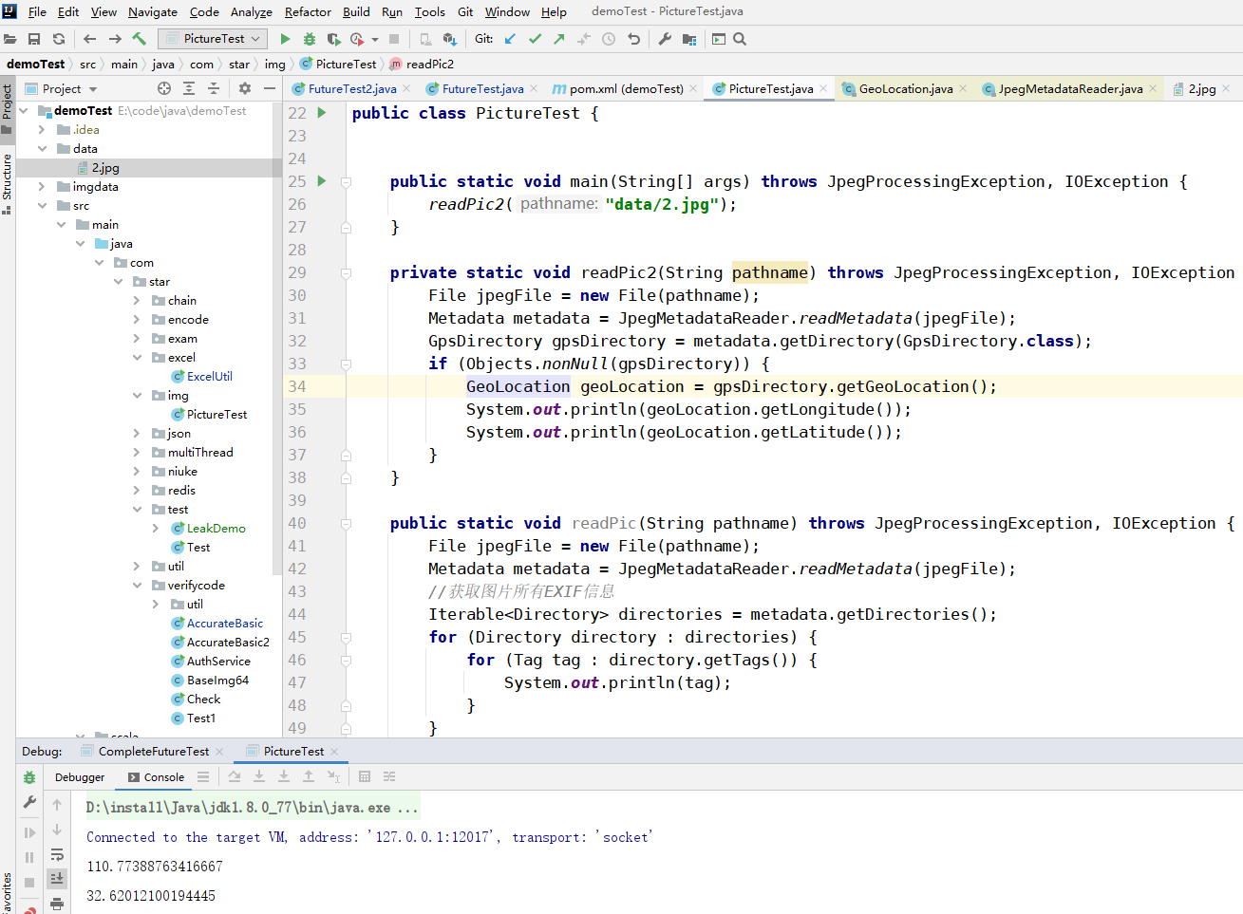Commit changes with Git green checkmark
Image resolution: width=1243 pixels, height=914 pixels.
tap(535, 39)
